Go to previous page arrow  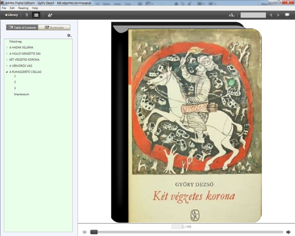point(85,232)
